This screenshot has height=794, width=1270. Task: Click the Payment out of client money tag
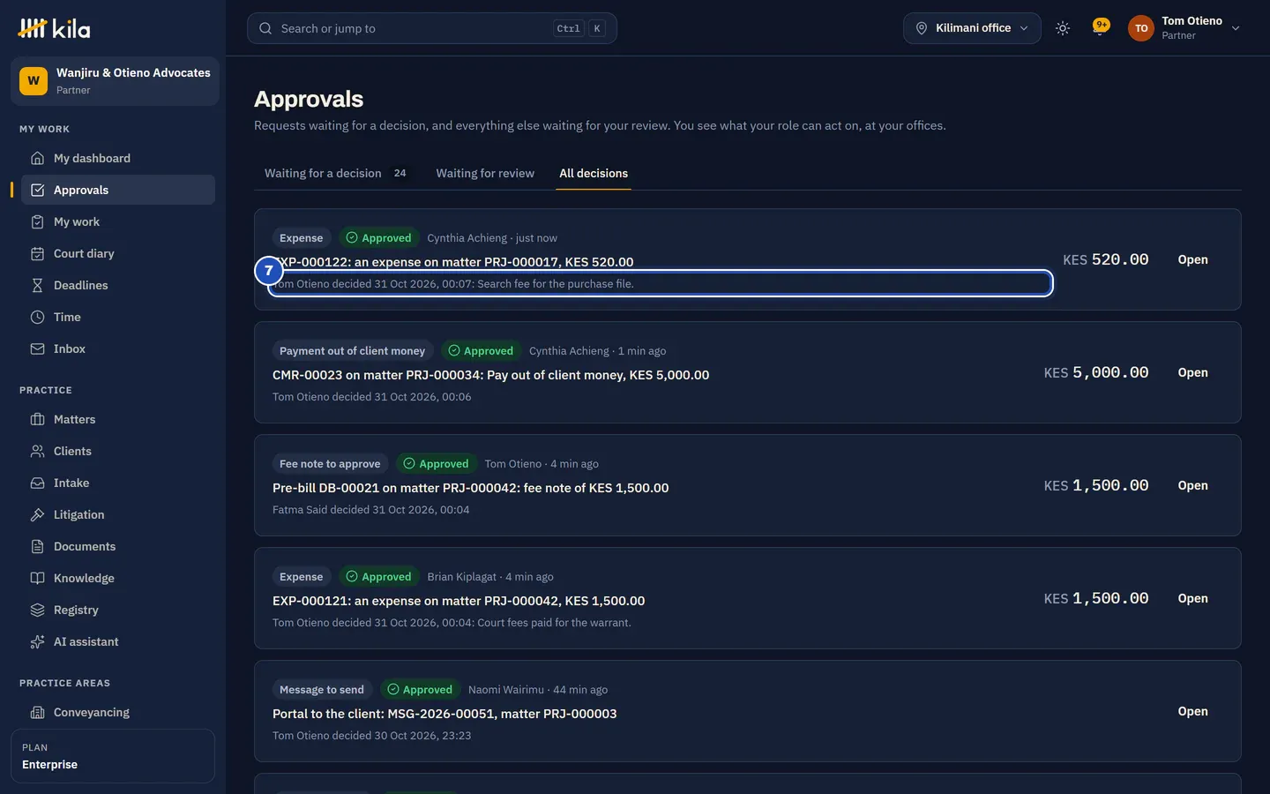click(352, 350)
